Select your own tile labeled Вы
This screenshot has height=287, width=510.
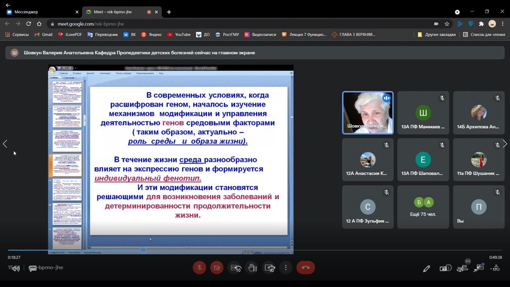(479, 207)
